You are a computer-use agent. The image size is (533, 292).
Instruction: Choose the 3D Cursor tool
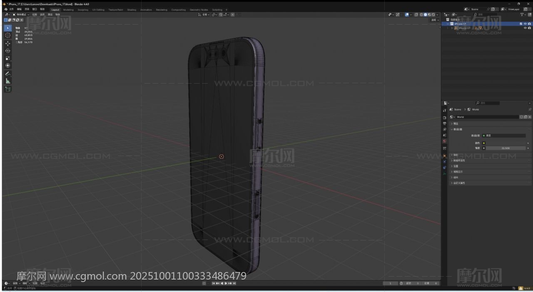(x=7, y=35)
